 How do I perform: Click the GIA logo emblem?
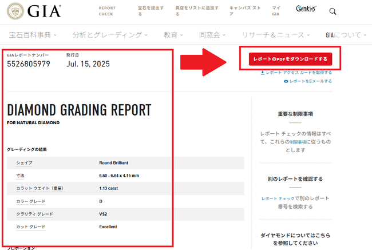coord(15,11)
